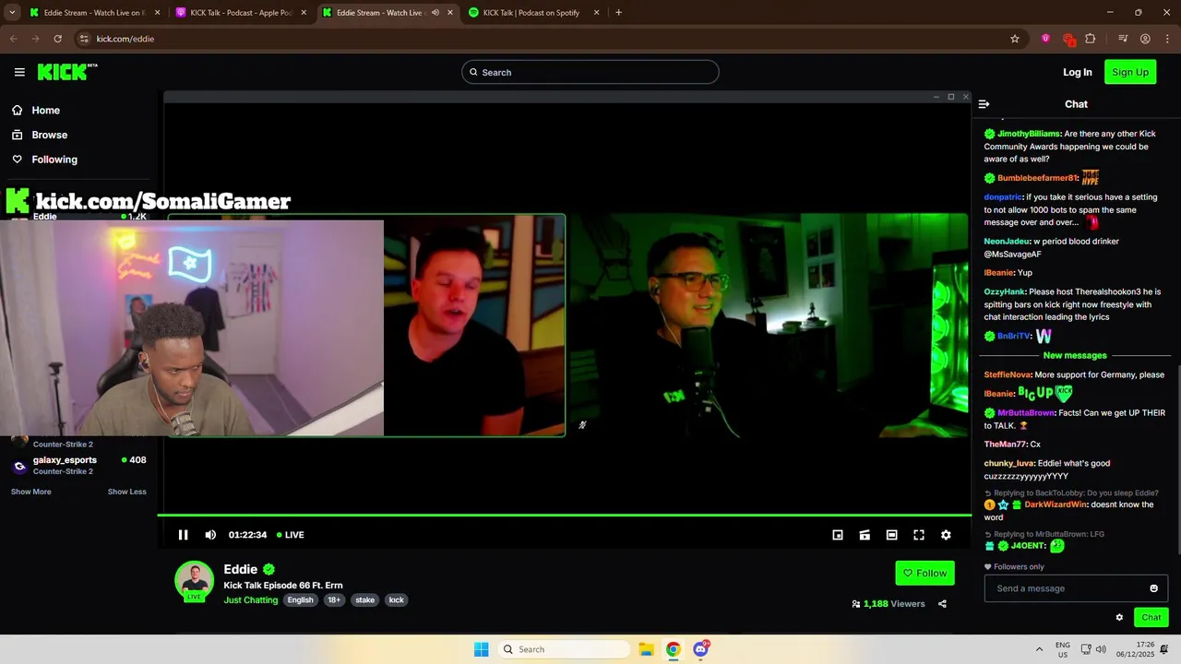The height and width of the screenshot is (664, 1181).
Task: Open File Explorer from taskbar
Action: click(x=646, y=649)
